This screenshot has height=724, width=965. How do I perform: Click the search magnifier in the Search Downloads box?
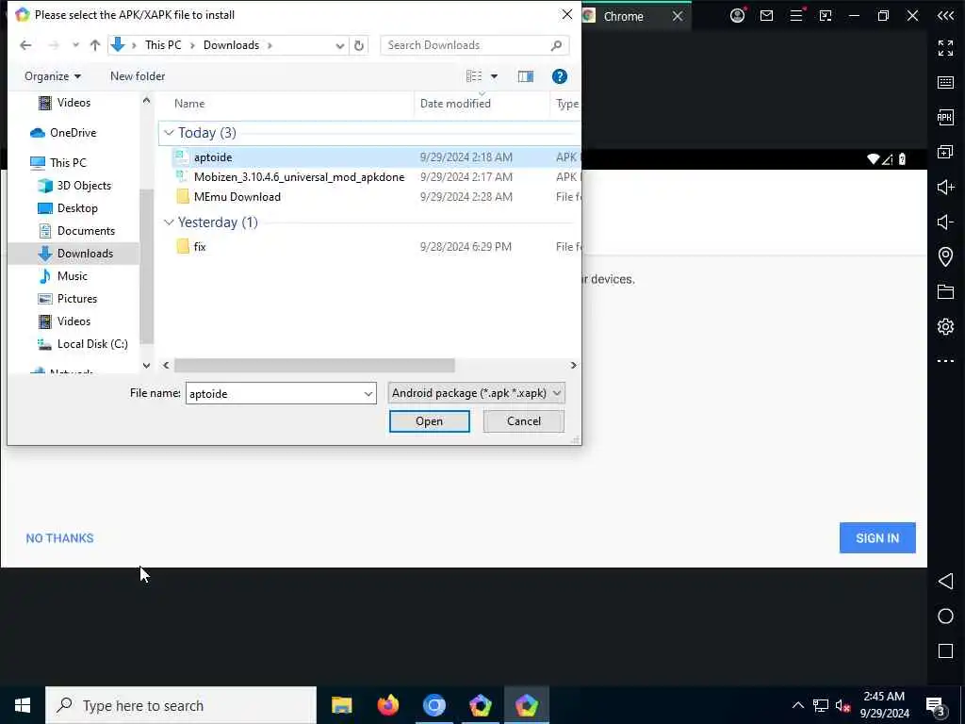tap(556, 45)
